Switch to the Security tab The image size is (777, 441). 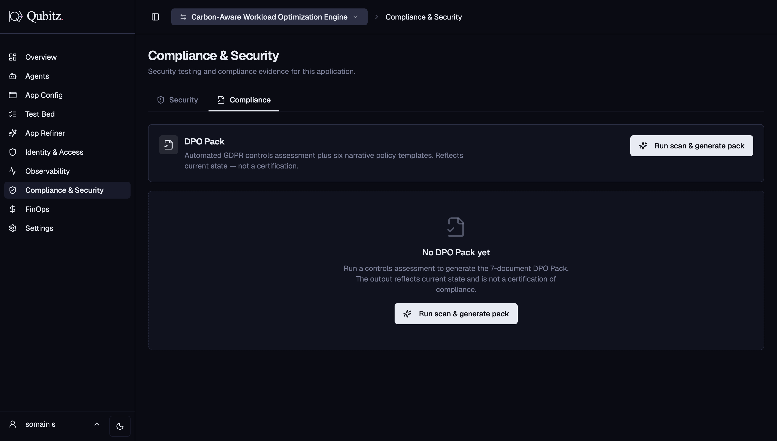point(178,100)
